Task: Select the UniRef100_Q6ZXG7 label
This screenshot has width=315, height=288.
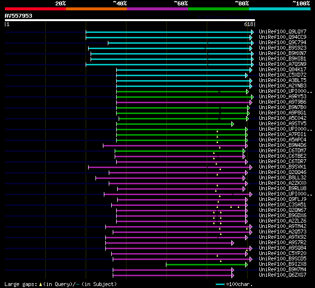Action: pos(283,275)
